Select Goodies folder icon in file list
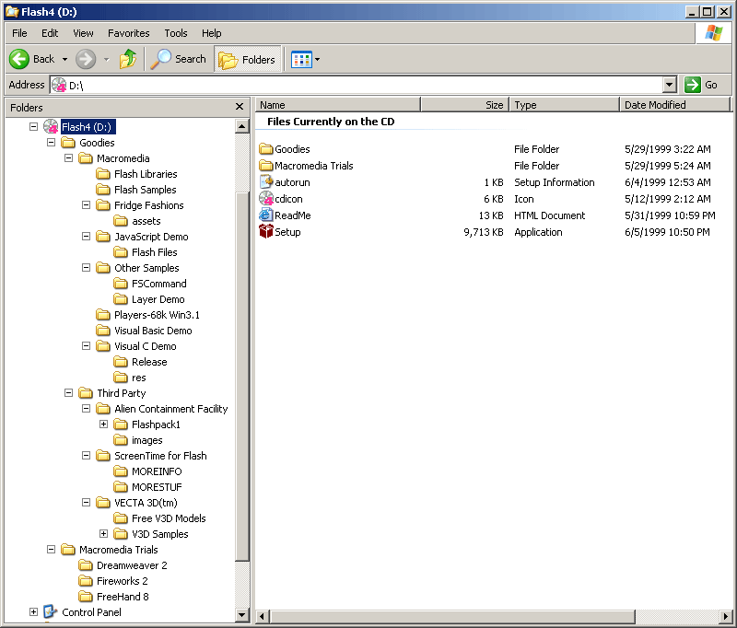The height and width of the screenshot is (628, 737). (266, 149)
